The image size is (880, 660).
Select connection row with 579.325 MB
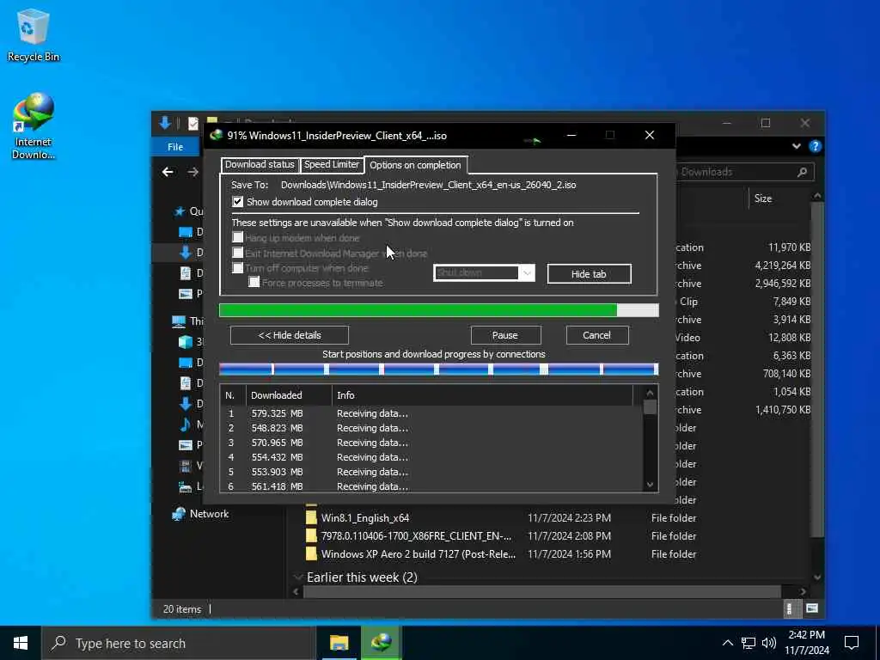pos(432,413)
